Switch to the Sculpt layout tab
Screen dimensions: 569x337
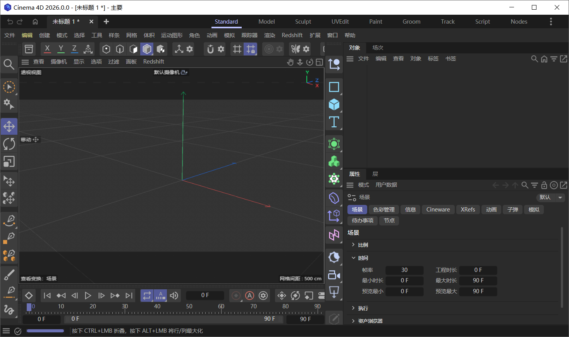click(x=303, y=22)
